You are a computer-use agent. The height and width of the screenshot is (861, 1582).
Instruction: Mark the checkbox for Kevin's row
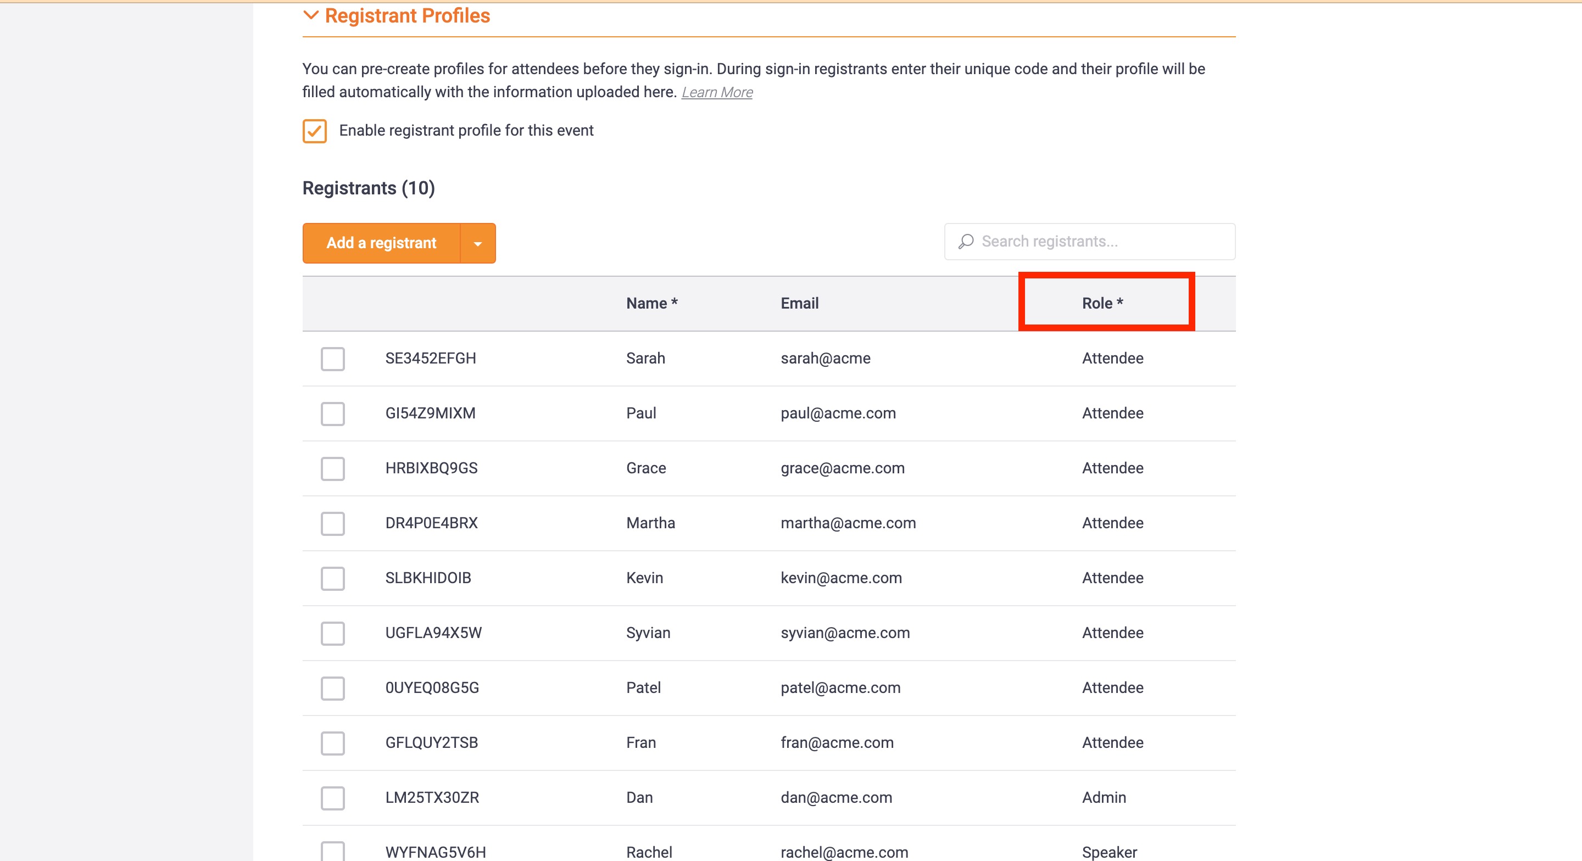333,579
